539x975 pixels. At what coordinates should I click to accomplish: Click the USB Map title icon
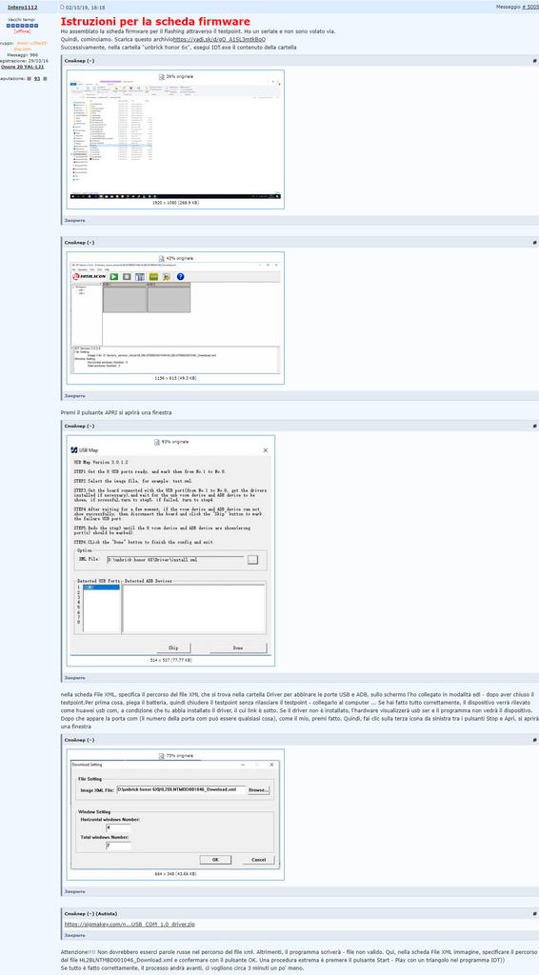[x=75, y=450]
